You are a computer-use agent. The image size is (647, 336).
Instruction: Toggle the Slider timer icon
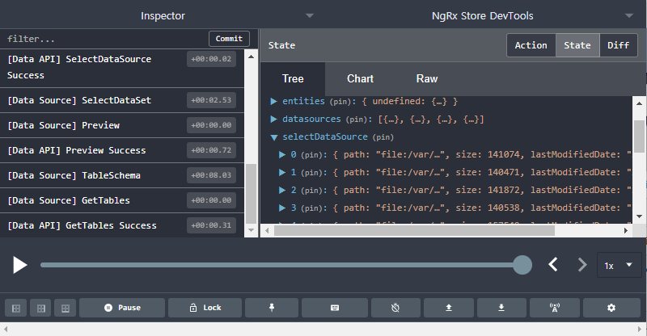coord(395,308)
